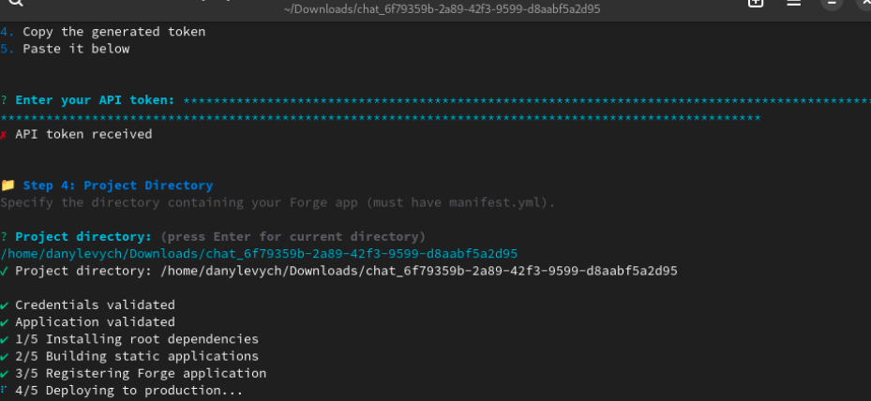Click the red X beside API token received
The width and height of the screenshot is (871, 401).
coord(5,134)
